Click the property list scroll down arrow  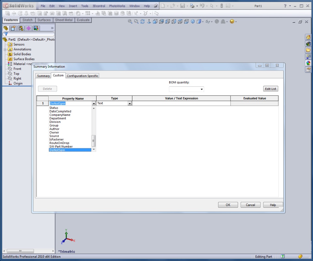coord(94,150)
